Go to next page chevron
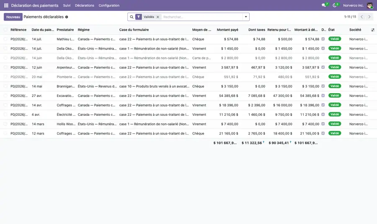Image resolution: width=377 pixels, height=224 pixels. pyautogui.click(x=369, y=17)
